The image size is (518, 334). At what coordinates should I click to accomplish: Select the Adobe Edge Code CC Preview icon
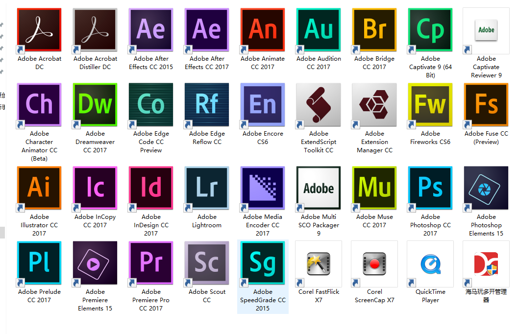click(151, 105)
